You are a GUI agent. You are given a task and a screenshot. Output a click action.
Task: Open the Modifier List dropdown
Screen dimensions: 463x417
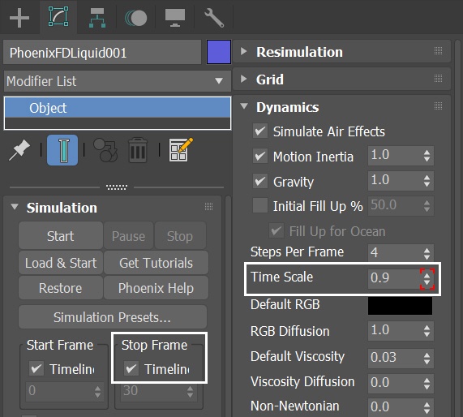click(118, 81)
